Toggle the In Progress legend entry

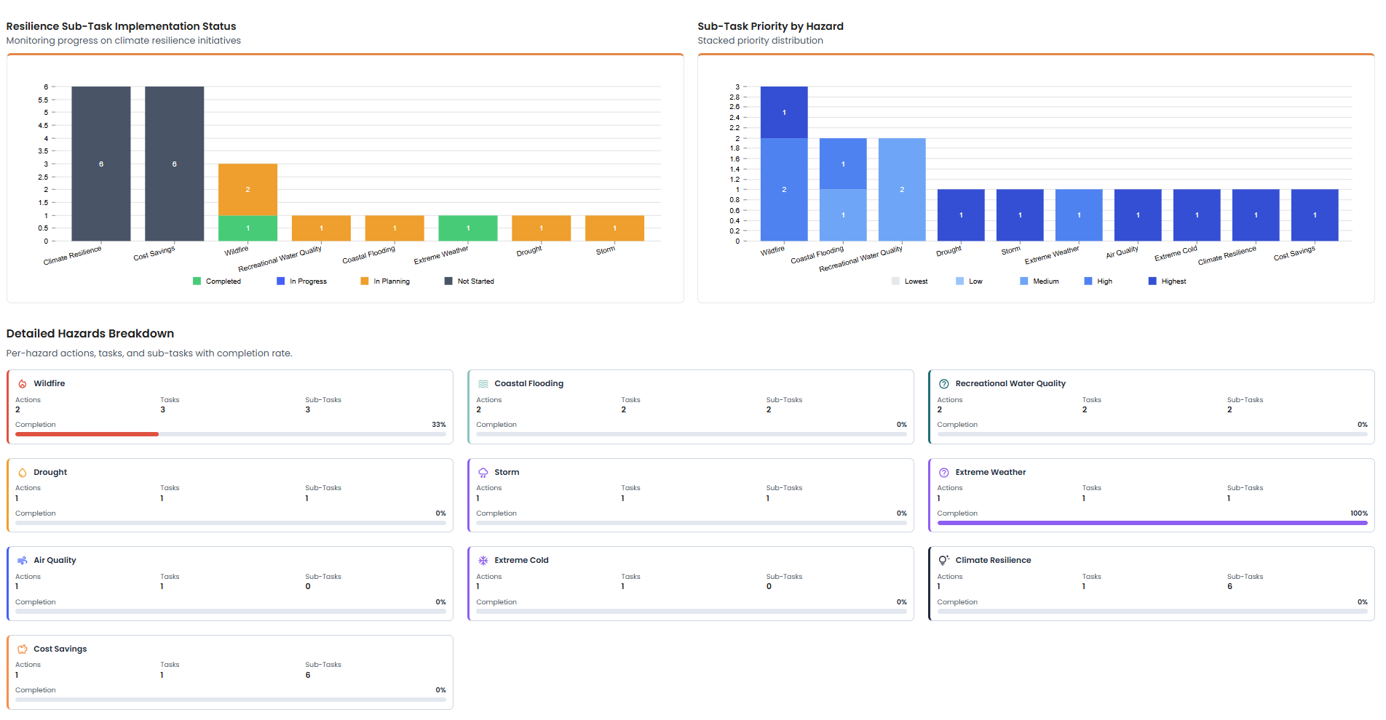302,281
